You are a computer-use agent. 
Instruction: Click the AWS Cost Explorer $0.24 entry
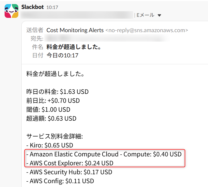[70, 163]
